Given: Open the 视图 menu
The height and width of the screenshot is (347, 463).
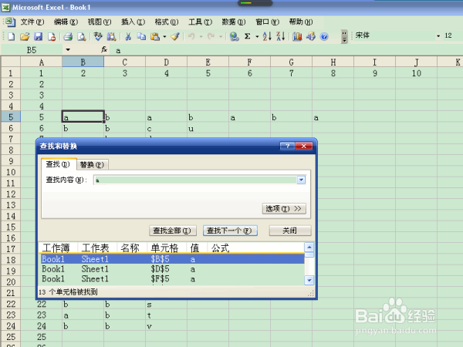Looking at the screenshot, I should 100,22.
